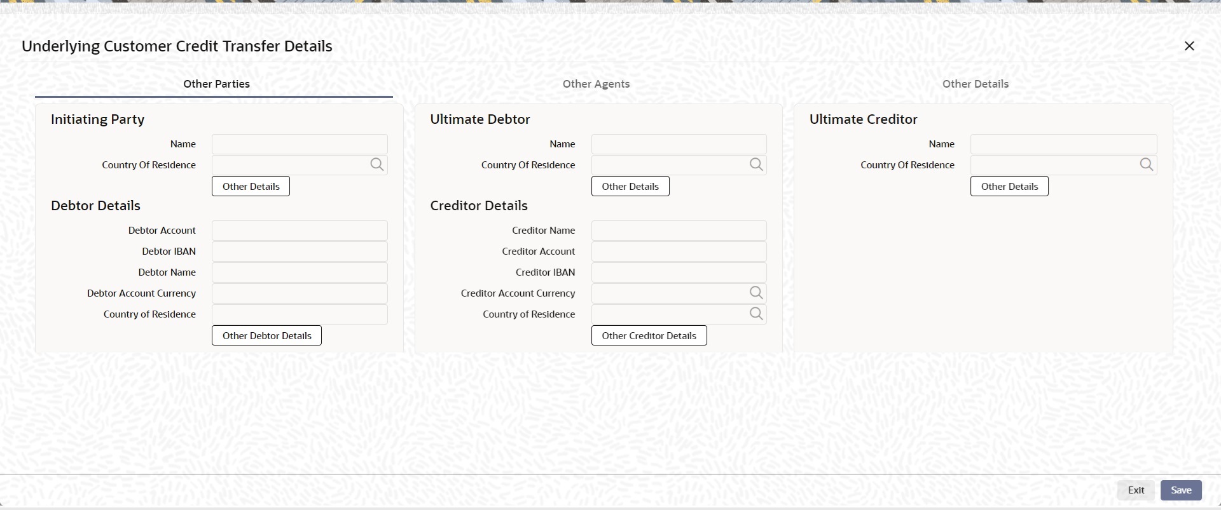Switch to the Other Details tab
Viewport: 1221px width, 510px height.
click(x=976, y=84)
